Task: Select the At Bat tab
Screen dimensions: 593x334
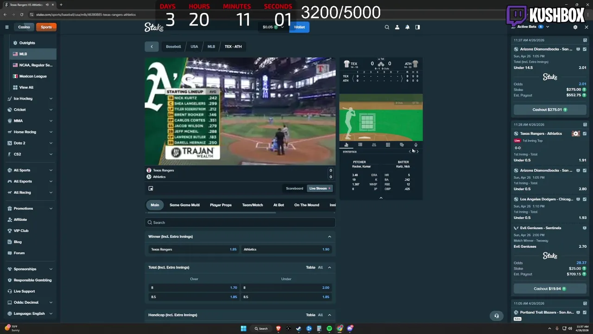Action: click(x=278, y=205)
